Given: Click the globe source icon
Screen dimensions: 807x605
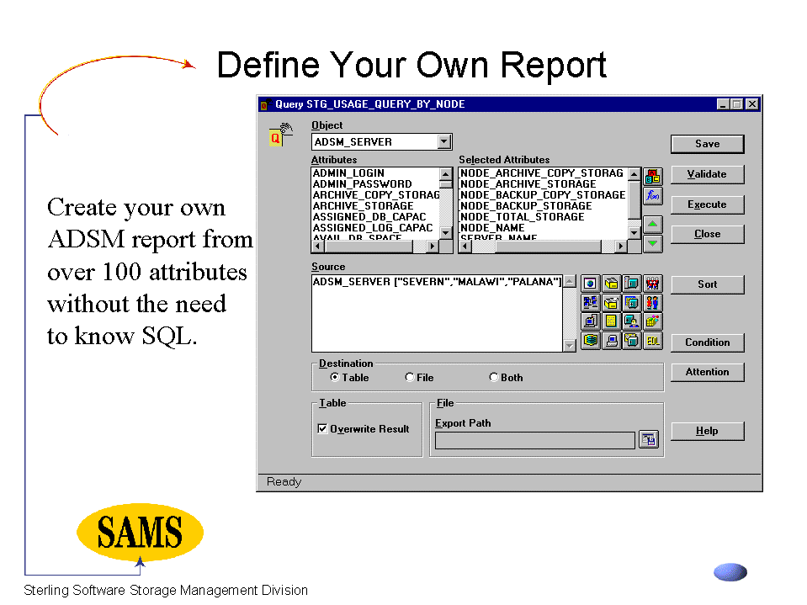Looking at the screenshot, I should click(591, 283).
